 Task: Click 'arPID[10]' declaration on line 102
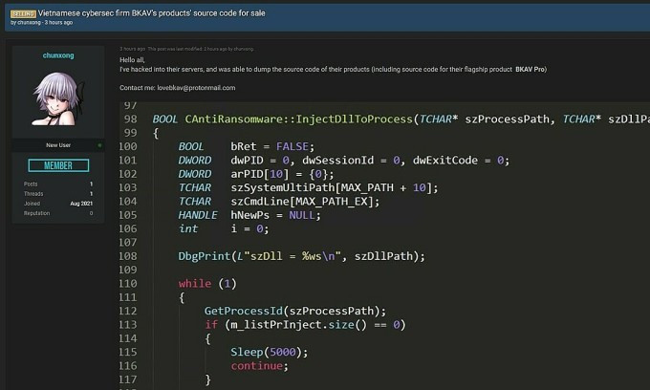coord(259,174)
